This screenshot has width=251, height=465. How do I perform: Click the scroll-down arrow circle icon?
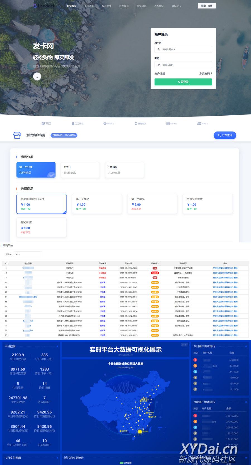point(37,77)
